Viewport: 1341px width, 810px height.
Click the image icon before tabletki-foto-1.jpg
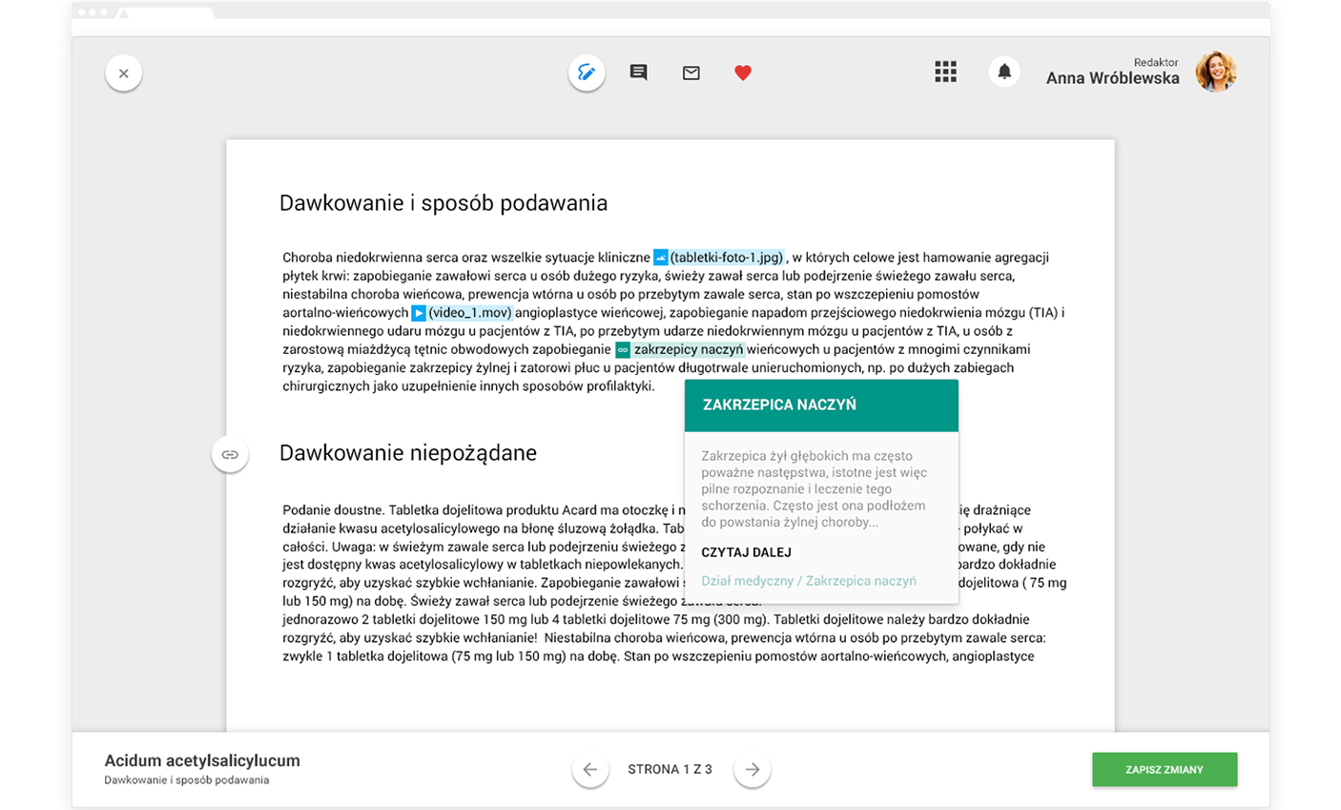click(660, 258)
